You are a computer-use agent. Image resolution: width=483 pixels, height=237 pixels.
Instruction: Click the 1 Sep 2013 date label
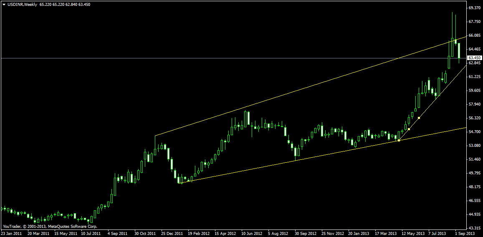point(465,234)
